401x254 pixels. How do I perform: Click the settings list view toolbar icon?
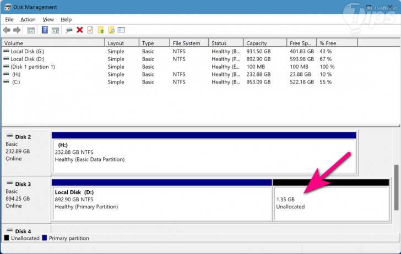(x=121, y=30)
